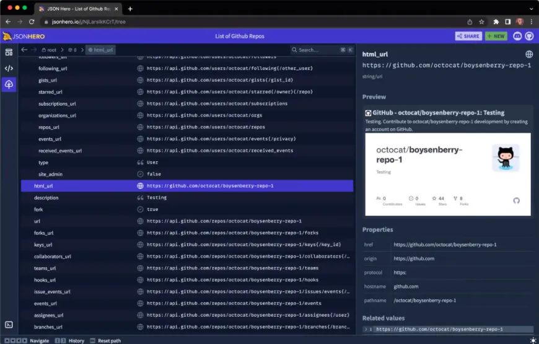The width and height of the screenshot is (539, 344).
Task: Open the browser side panel icon
Action: 508,22
